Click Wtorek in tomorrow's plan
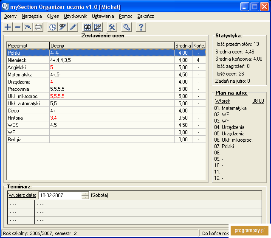This screenshot has height=238, width=271. tap(223, 101)
